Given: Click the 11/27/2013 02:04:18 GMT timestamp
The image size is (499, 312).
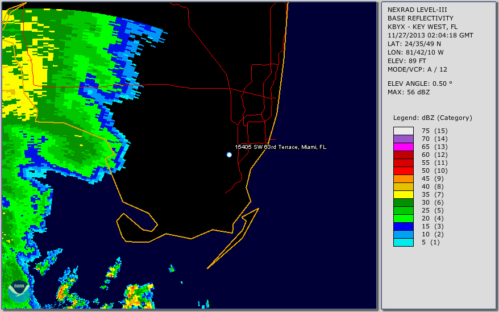Looking at the screenshot, I should [430, 35].
